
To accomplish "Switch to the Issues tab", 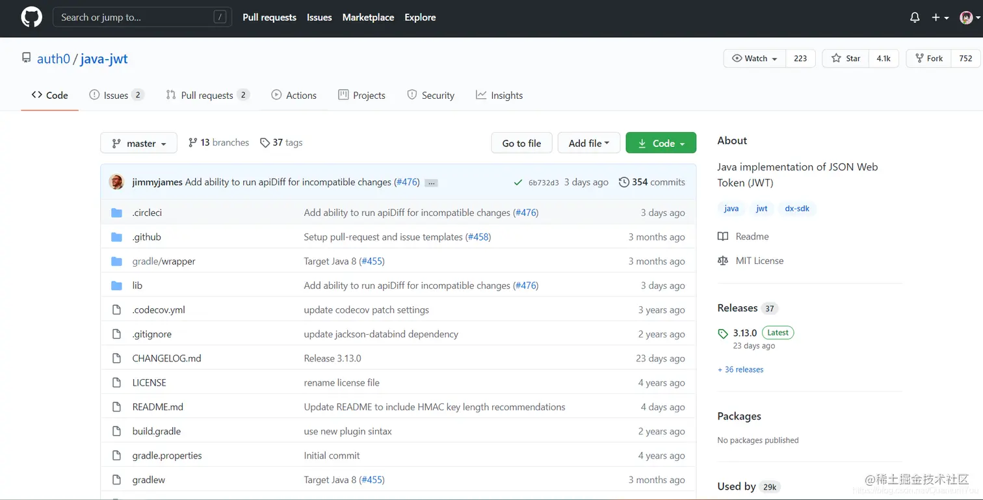I will click(x=116, y=95).
